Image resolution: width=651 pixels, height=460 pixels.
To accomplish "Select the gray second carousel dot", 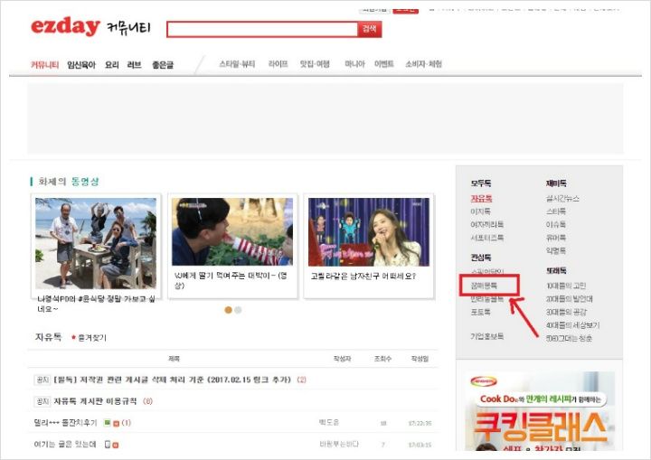I will [238, 310].
